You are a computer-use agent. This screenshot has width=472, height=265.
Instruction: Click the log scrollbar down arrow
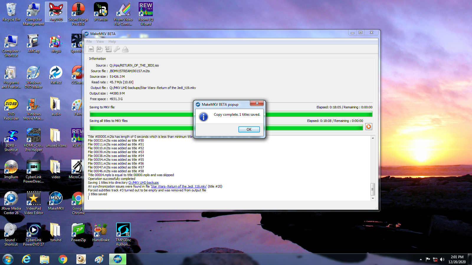point(373,198)
